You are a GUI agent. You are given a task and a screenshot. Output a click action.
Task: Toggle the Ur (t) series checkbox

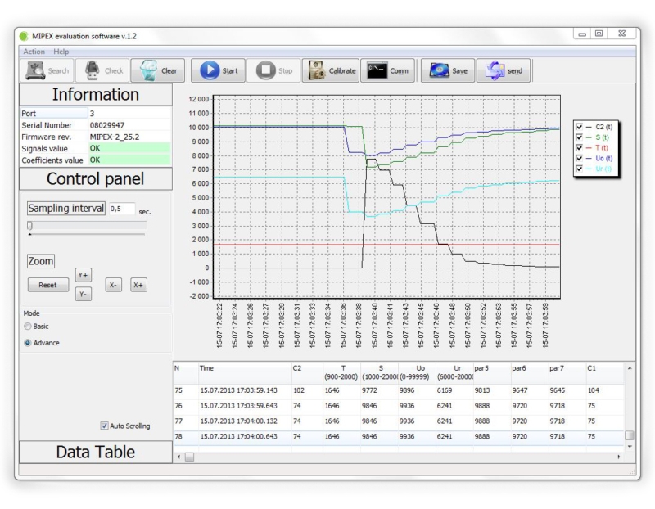coord(579,169)
